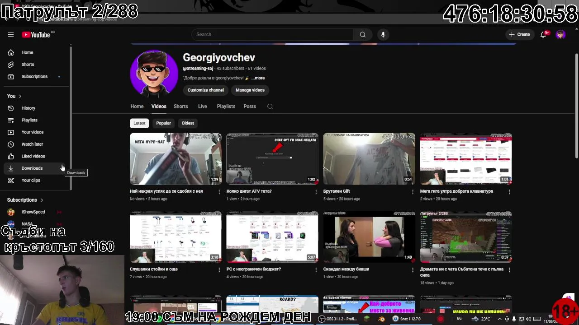Screen dimensions: 579x325
Task: Click Customize channel button
Action: [x=206, y=90]
